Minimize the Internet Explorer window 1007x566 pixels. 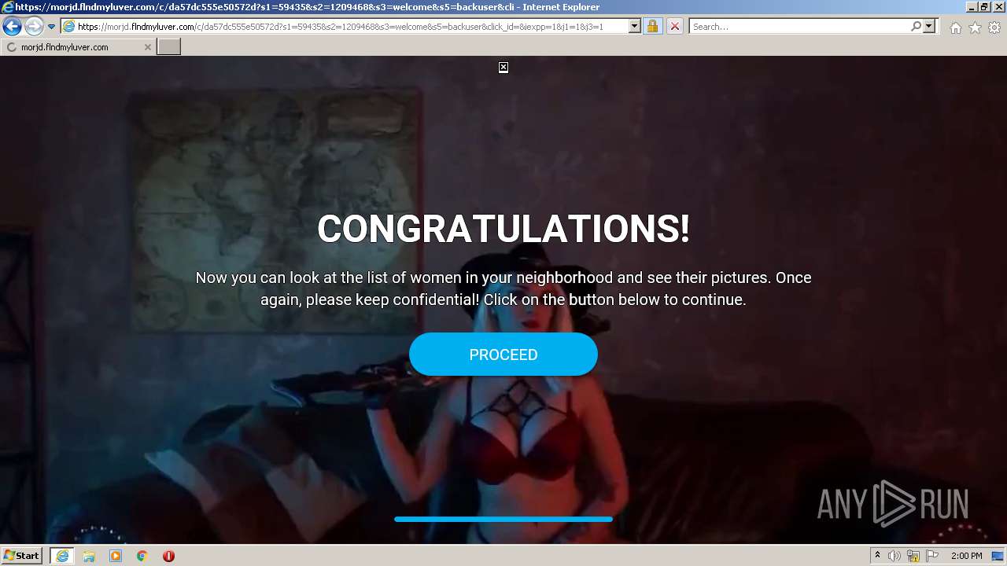pos(972,7)
